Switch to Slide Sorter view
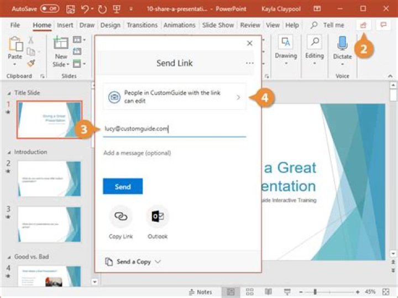 (x=249, y=292)
